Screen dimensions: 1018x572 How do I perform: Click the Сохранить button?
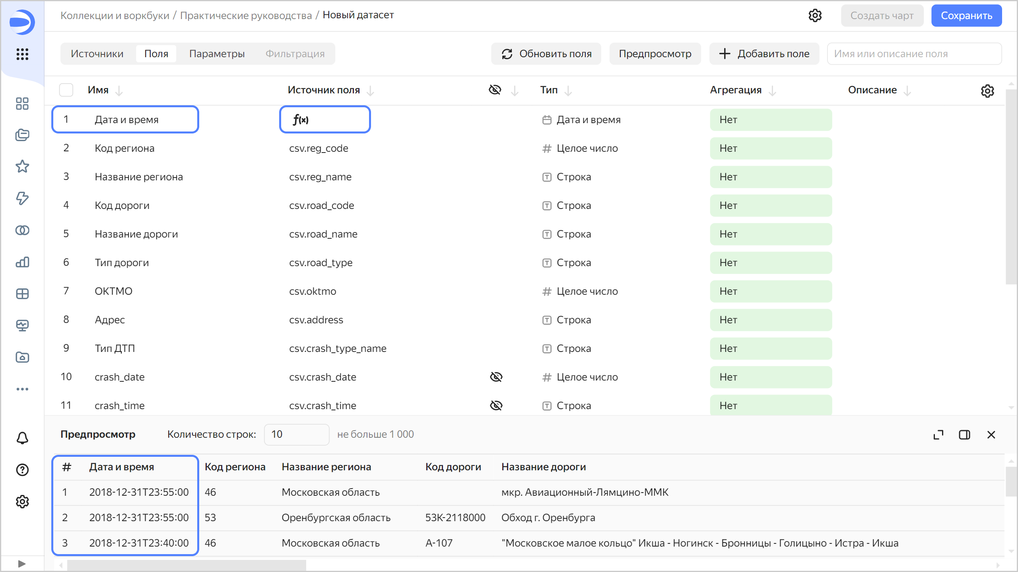pyautogui.click(x=966, y=15)
